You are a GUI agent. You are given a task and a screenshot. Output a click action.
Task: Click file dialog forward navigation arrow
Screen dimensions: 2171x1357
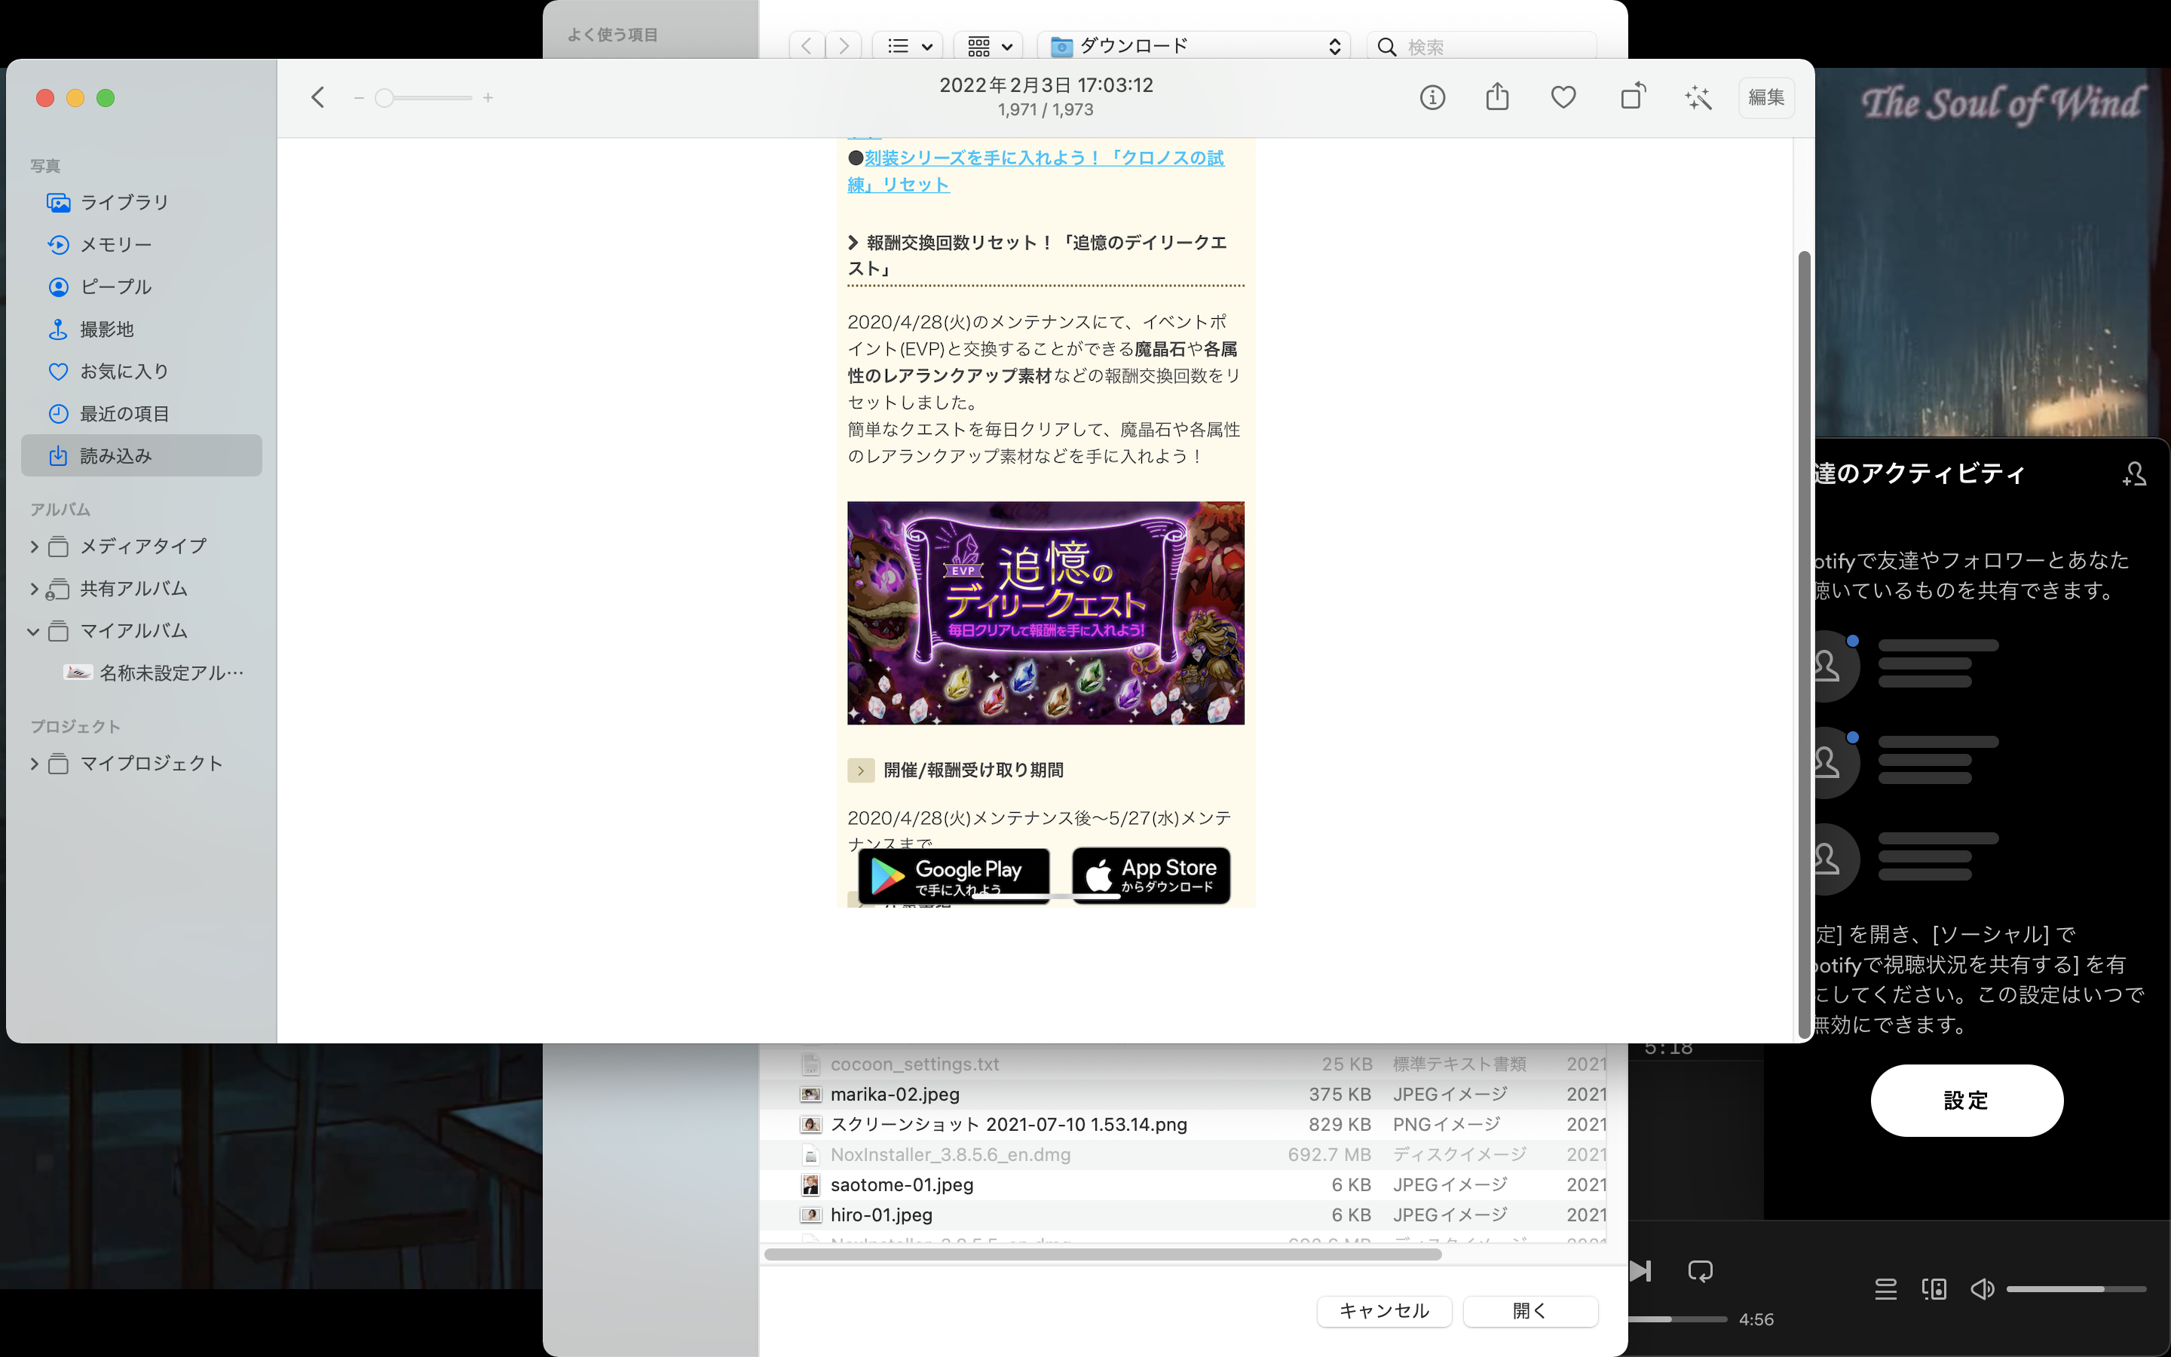click(844, 46)
